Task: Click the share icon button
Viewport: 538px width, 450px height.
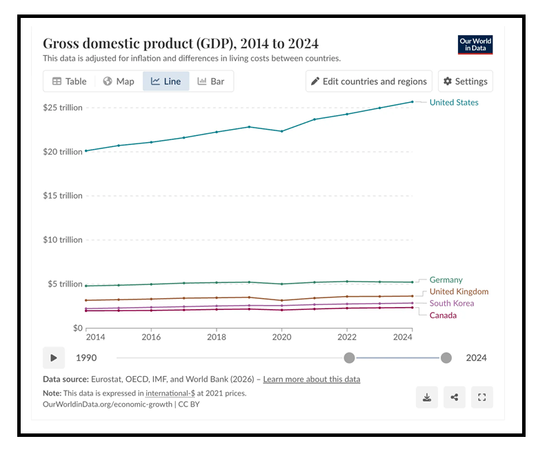Action: click(454, 397)
